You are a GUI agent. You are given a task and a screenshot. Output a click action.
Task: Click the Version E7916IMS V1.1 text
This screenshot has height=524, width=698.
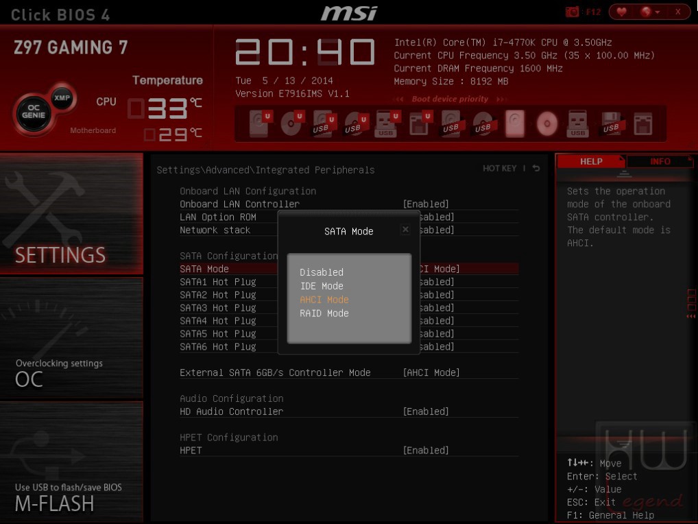[x=292, y=93]
